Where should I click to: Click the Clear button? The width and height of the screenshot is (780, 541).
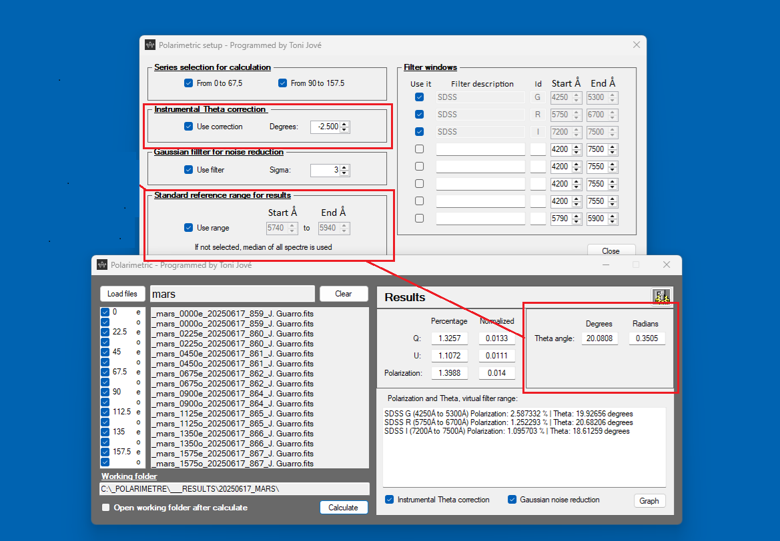(343, 294)
